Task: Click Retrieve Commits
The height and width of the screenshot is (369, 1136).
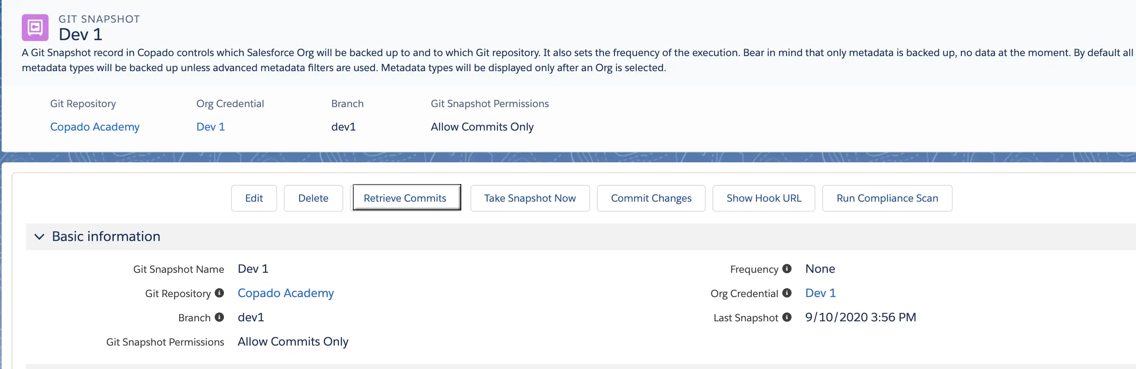Action: 405,198
